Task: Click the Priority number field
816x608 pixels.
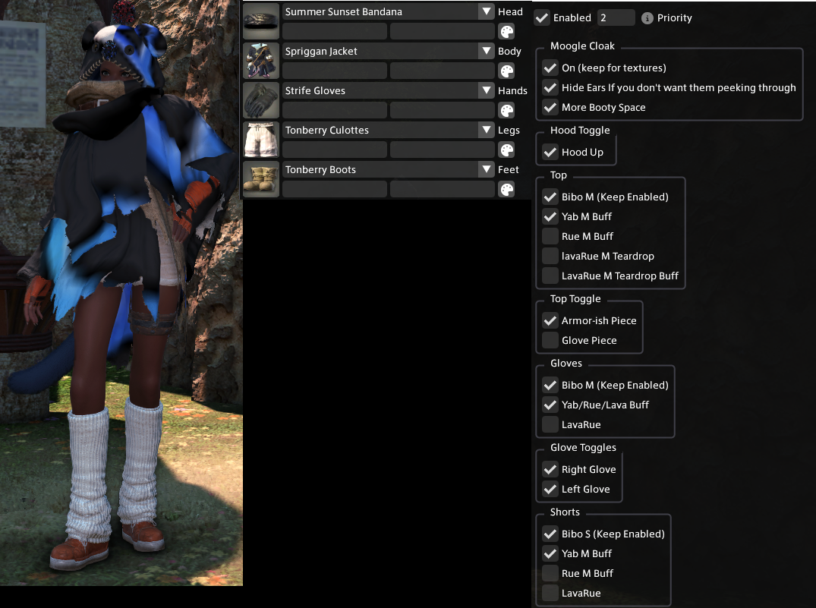Action: (616, 17)
